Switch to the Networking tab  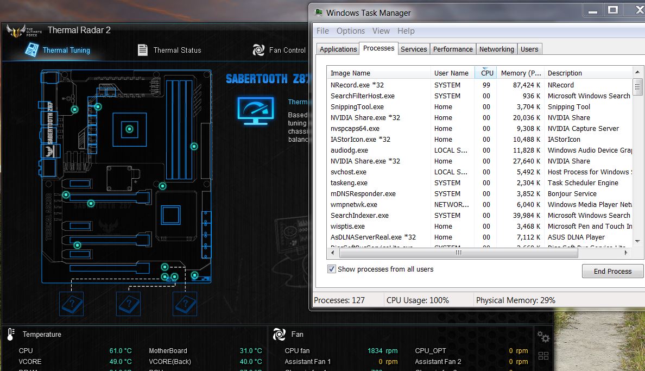tap(496, 49)
